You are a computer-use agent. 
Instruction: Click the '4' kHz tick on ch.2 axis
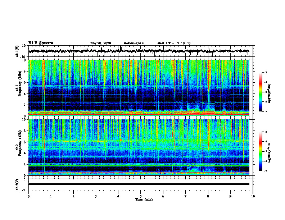25,153
